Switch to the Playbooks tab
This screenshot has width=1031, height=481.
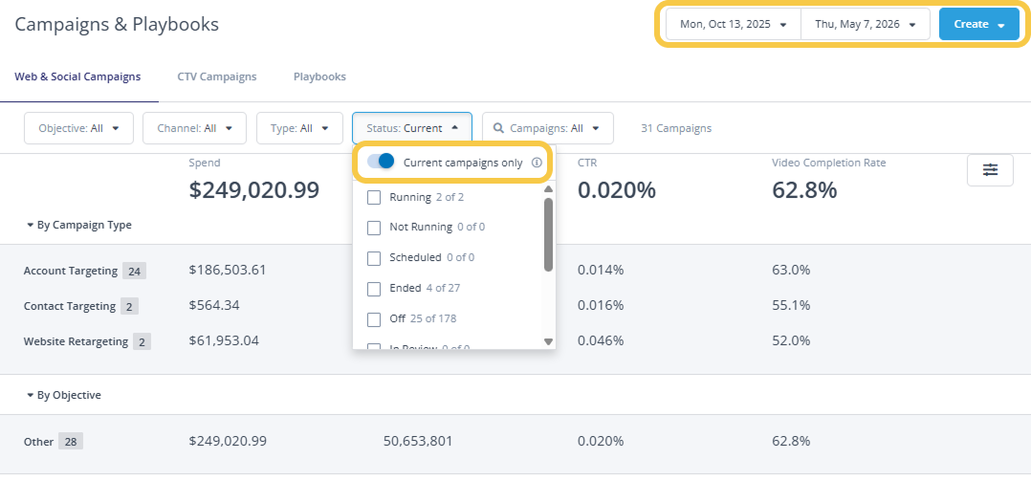[319, 77]
